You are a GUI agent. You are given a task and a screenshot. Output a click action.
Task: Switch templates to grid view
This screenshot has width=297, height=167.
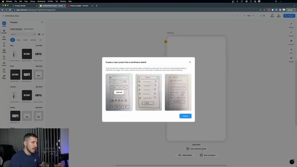(x=39, y=34)
